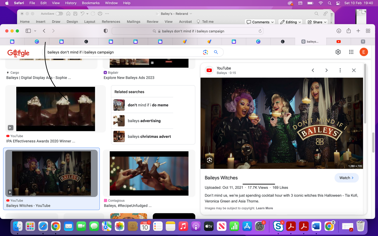Open Finder from the Dock

pyautogui.click(x=18, y=226)
